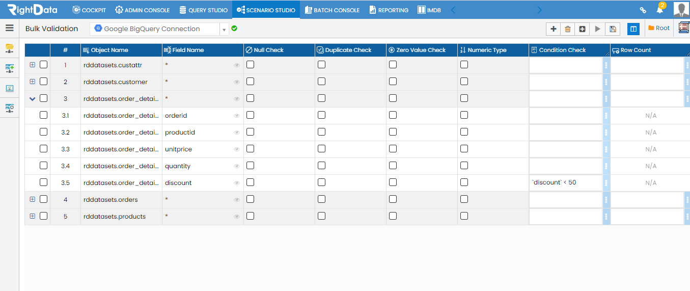Enable Null Check for rddatasets.custattr row

tap(250, 65)
